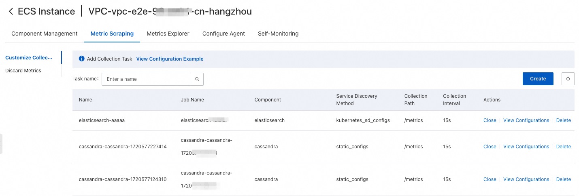579x196 pixels.
Task: Close the cassandra-cassandra-1720577124310 task
Action: coord(490,179)
